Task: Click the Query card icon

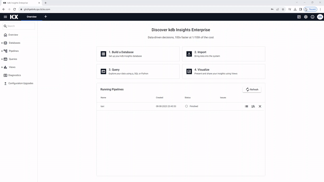Action: 103,72
